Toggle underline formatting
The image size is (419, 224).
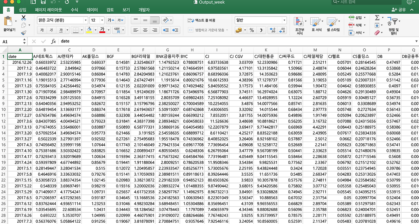click(x=61, y=30)
